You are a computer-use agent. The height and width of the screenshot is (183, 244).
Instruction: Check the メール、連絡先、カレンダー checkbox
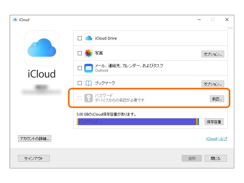(x=80, y=68)
